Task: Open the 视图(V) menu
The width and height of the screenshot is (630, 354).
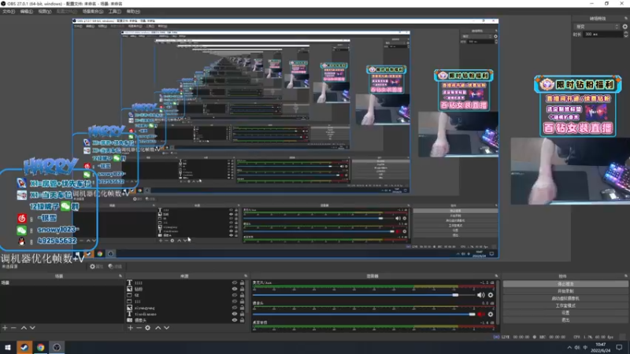Action: click(45, 12)
